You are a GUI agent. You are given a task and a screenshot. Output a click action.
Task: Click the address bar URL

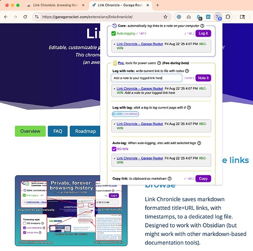87,17
